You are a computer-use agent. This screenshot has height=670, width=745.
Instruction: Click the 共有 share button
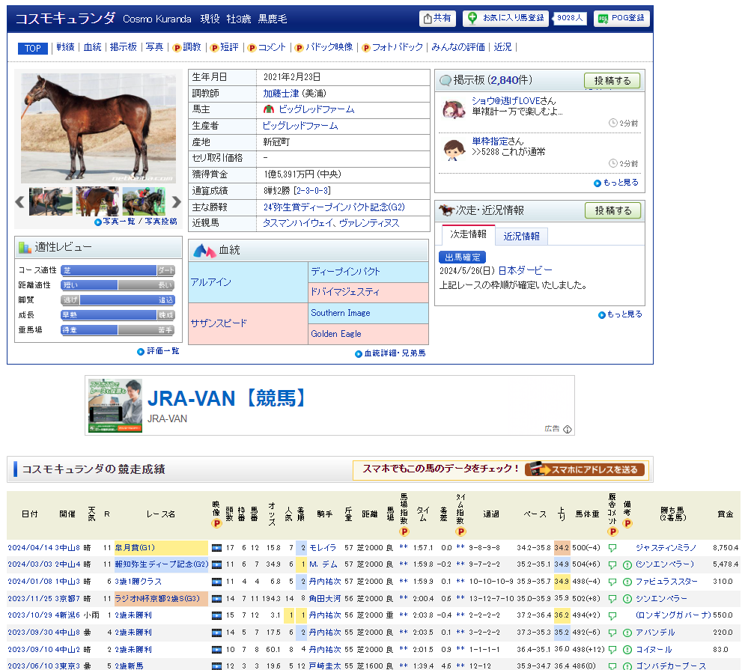[437, 19]
